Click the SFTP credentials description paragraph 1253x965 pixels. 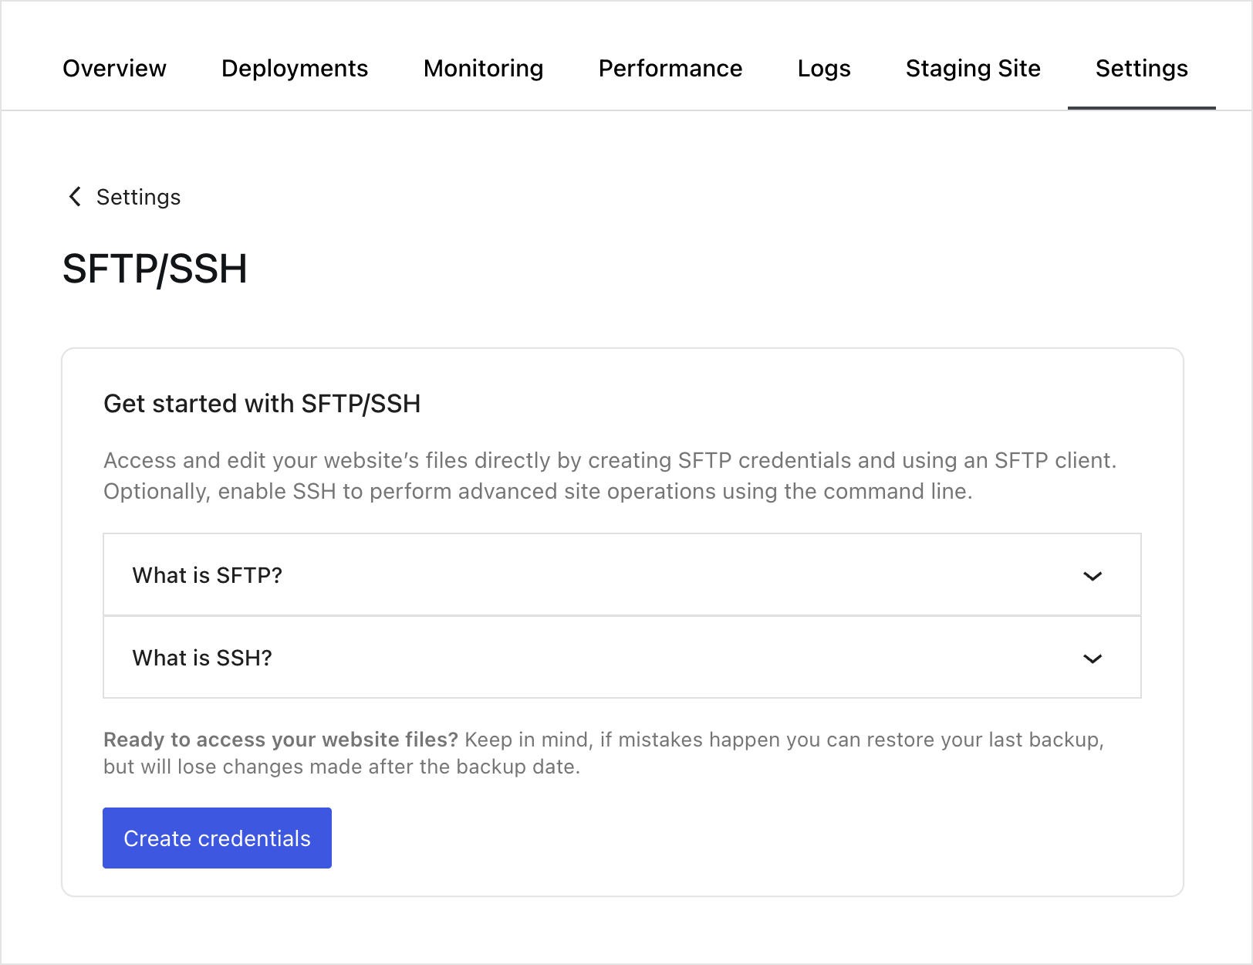click(610, 460)
